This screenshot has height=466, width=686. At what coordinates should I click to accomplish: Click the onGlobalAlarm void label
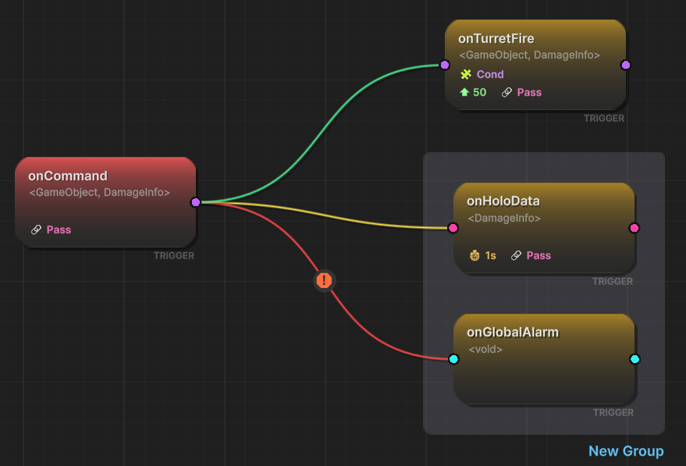485,349
